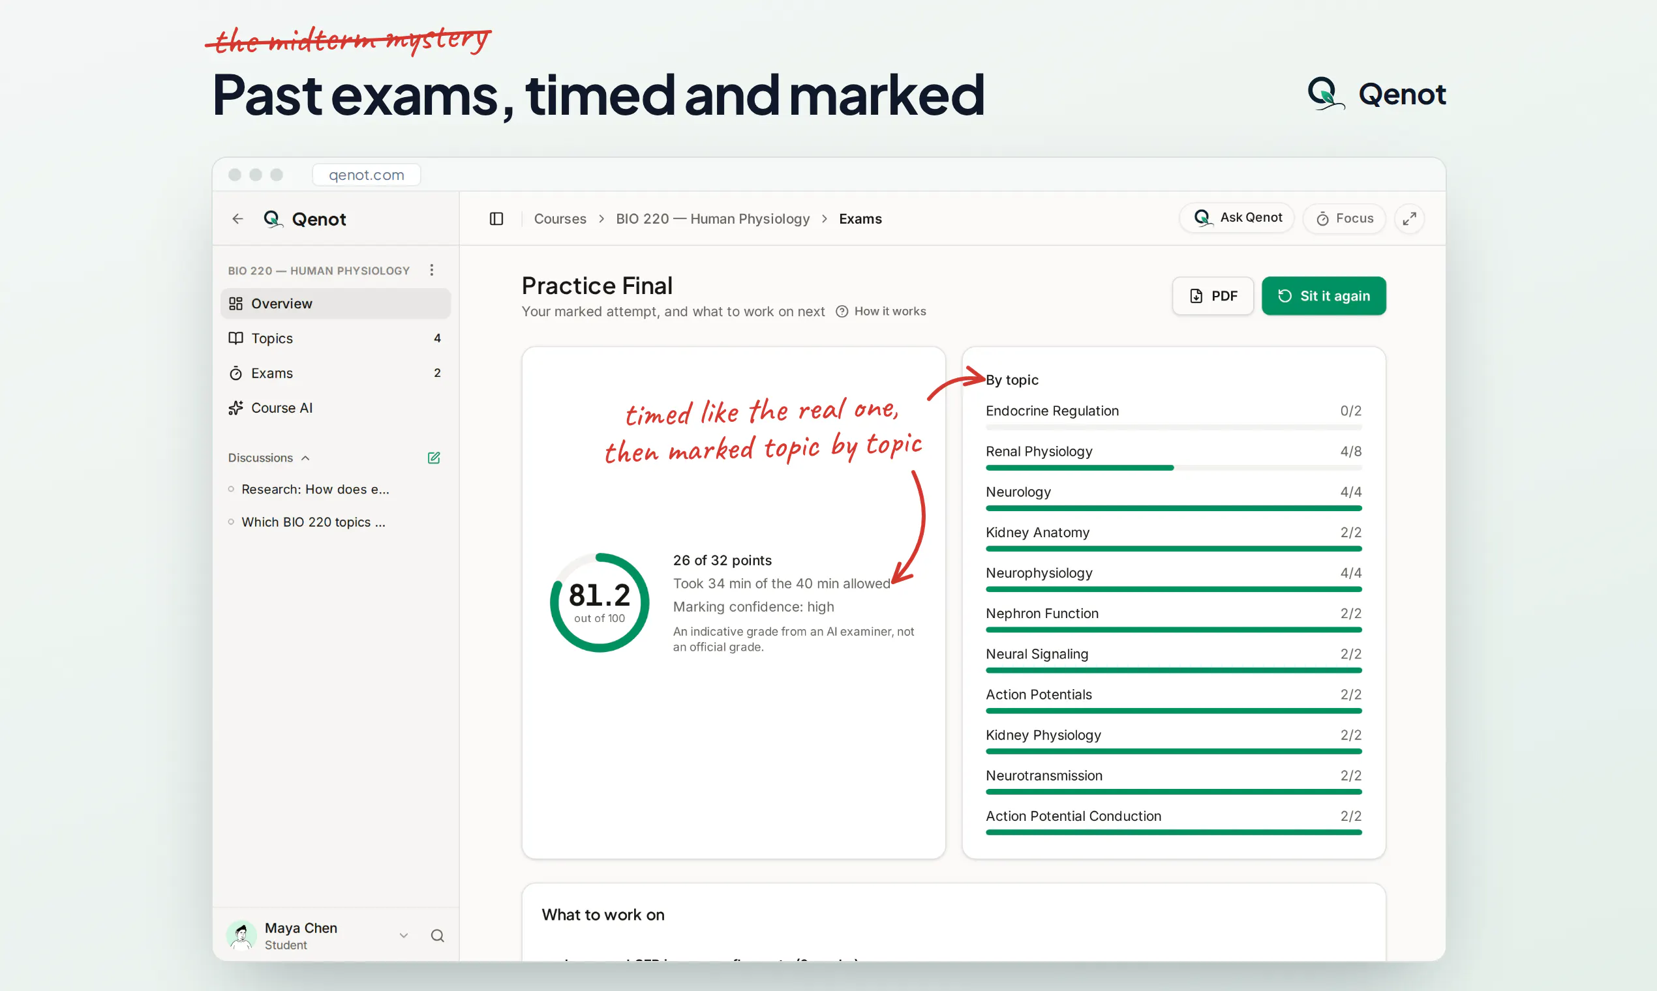Open Topics section in sidebar
Image resolution: width=1657 pixels, height=991 pixels.
pos(335,338)
